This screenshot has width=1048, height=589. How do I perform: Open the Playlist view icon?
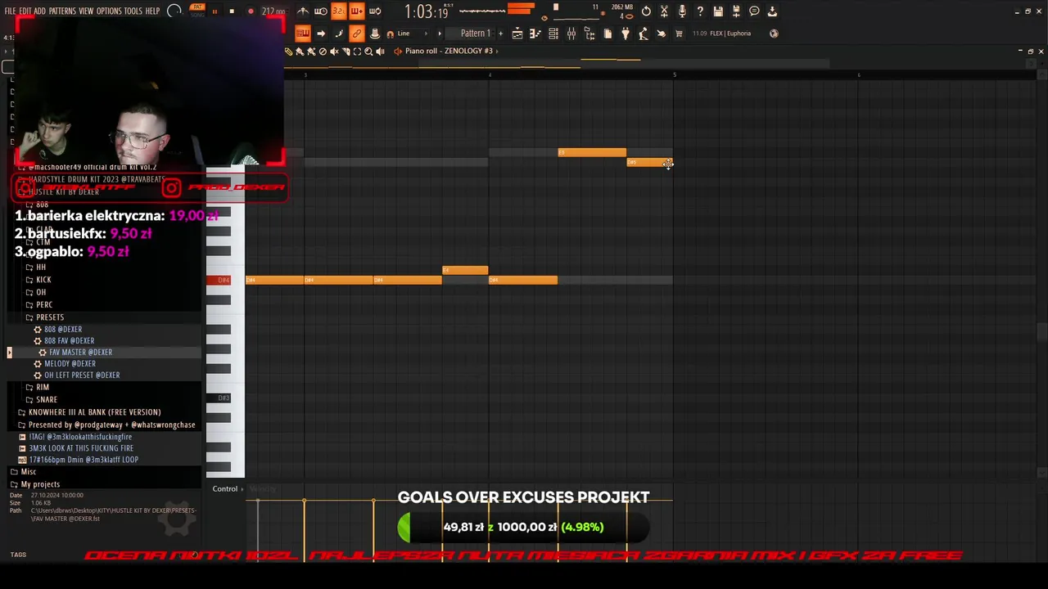coord(517,34)
